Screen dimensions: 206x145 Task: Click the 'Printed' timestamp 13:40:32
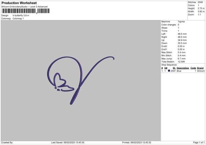pos(147,143)
